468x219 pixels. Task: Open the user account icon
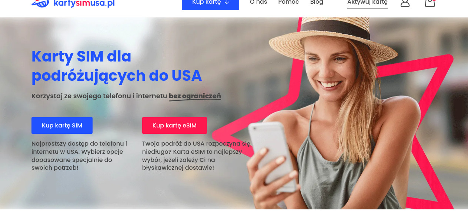(405, 3)
